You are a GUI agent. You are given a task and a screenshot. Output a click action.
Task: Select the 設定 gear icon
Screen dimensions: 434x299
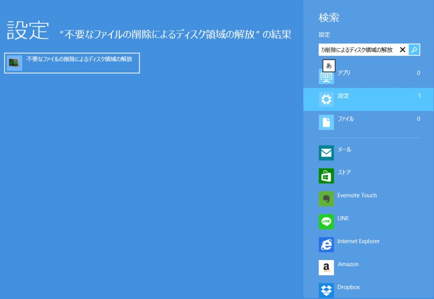pyautogui.click(x=327, y=100)
